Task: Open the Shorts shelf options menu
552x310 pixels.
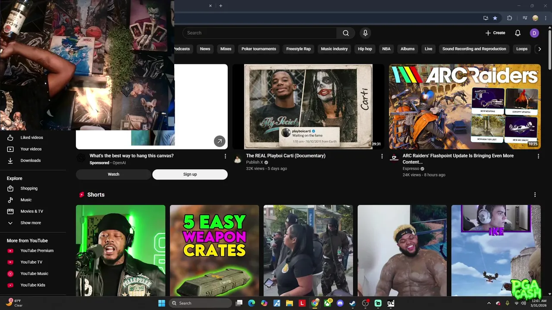Action: pyautogui.click(x=535, y=195)
